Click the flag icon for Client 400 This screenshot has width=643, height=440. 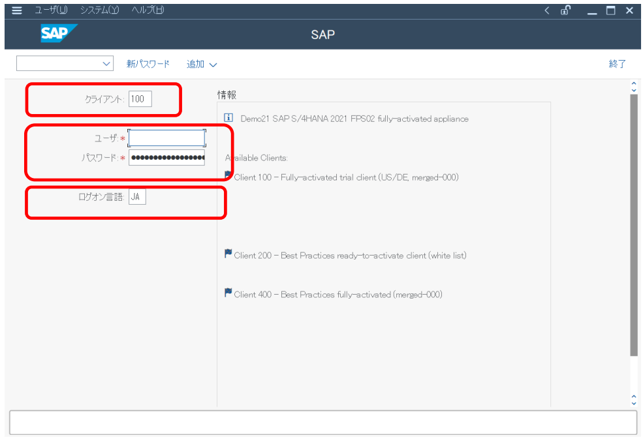point(228,293)
